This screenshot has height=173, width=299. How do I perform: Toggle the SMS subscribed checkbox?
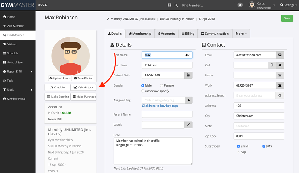(x=264, y=146)
